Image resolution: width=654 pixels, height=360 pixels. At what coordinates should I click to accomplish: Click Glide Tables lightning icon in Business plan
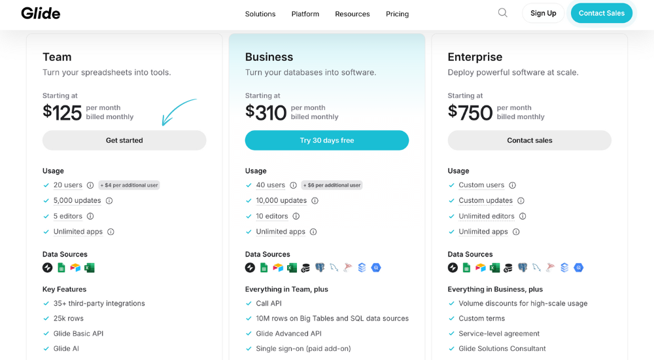(250, 268)
